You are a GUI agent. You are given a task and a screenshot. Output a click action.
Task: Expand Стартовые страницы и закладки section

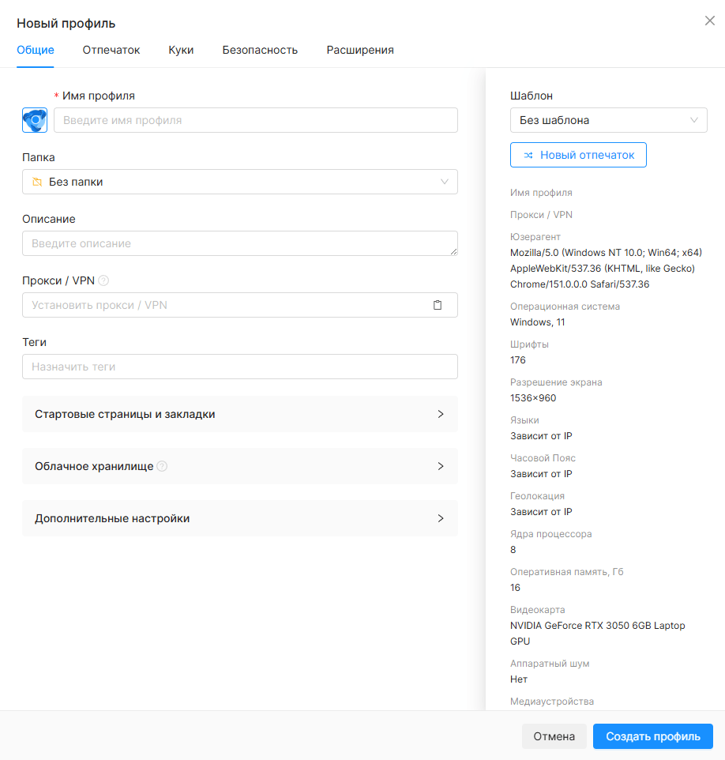[240, 415]
